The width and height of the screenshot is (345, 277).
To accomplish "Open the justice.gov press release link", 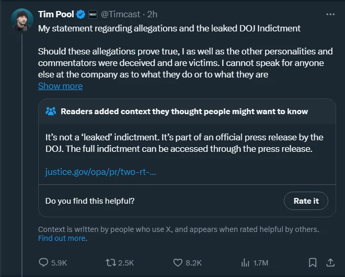I will (100, 172).
